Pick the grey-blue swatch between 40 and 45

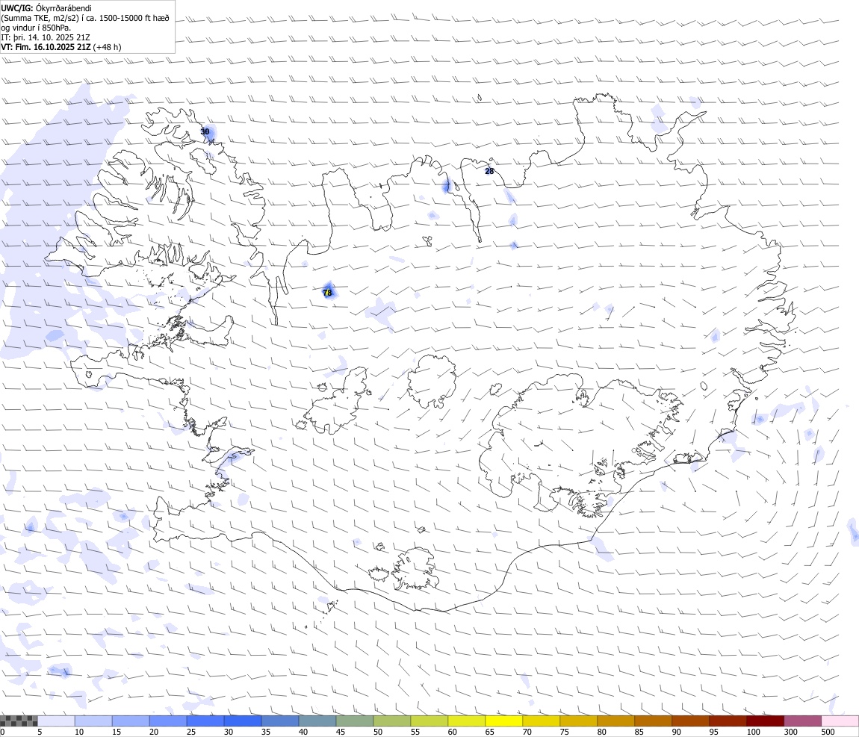tap(317, 721)
